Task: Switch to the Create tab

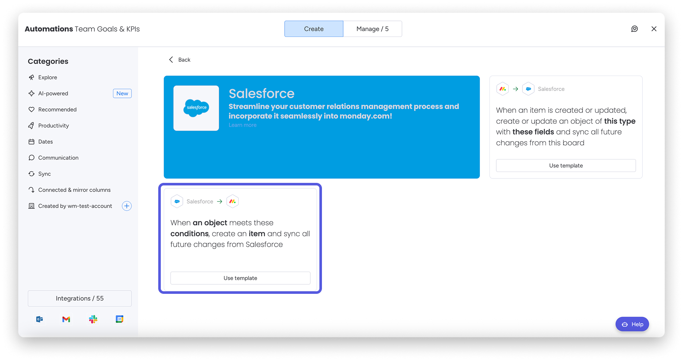Action: 314,29
